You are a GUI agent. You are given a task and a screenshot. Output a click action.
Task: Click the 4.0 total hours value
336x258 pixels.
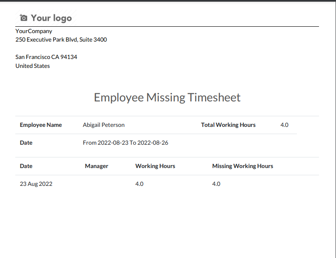284,125
